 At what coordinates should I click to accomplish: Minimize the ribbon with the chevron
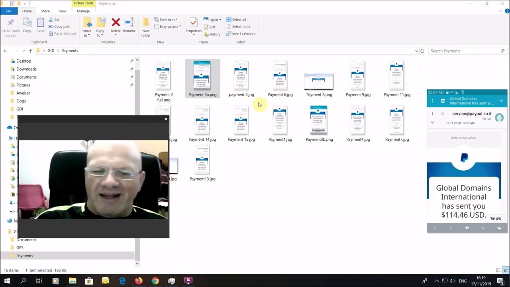[501, 11]
